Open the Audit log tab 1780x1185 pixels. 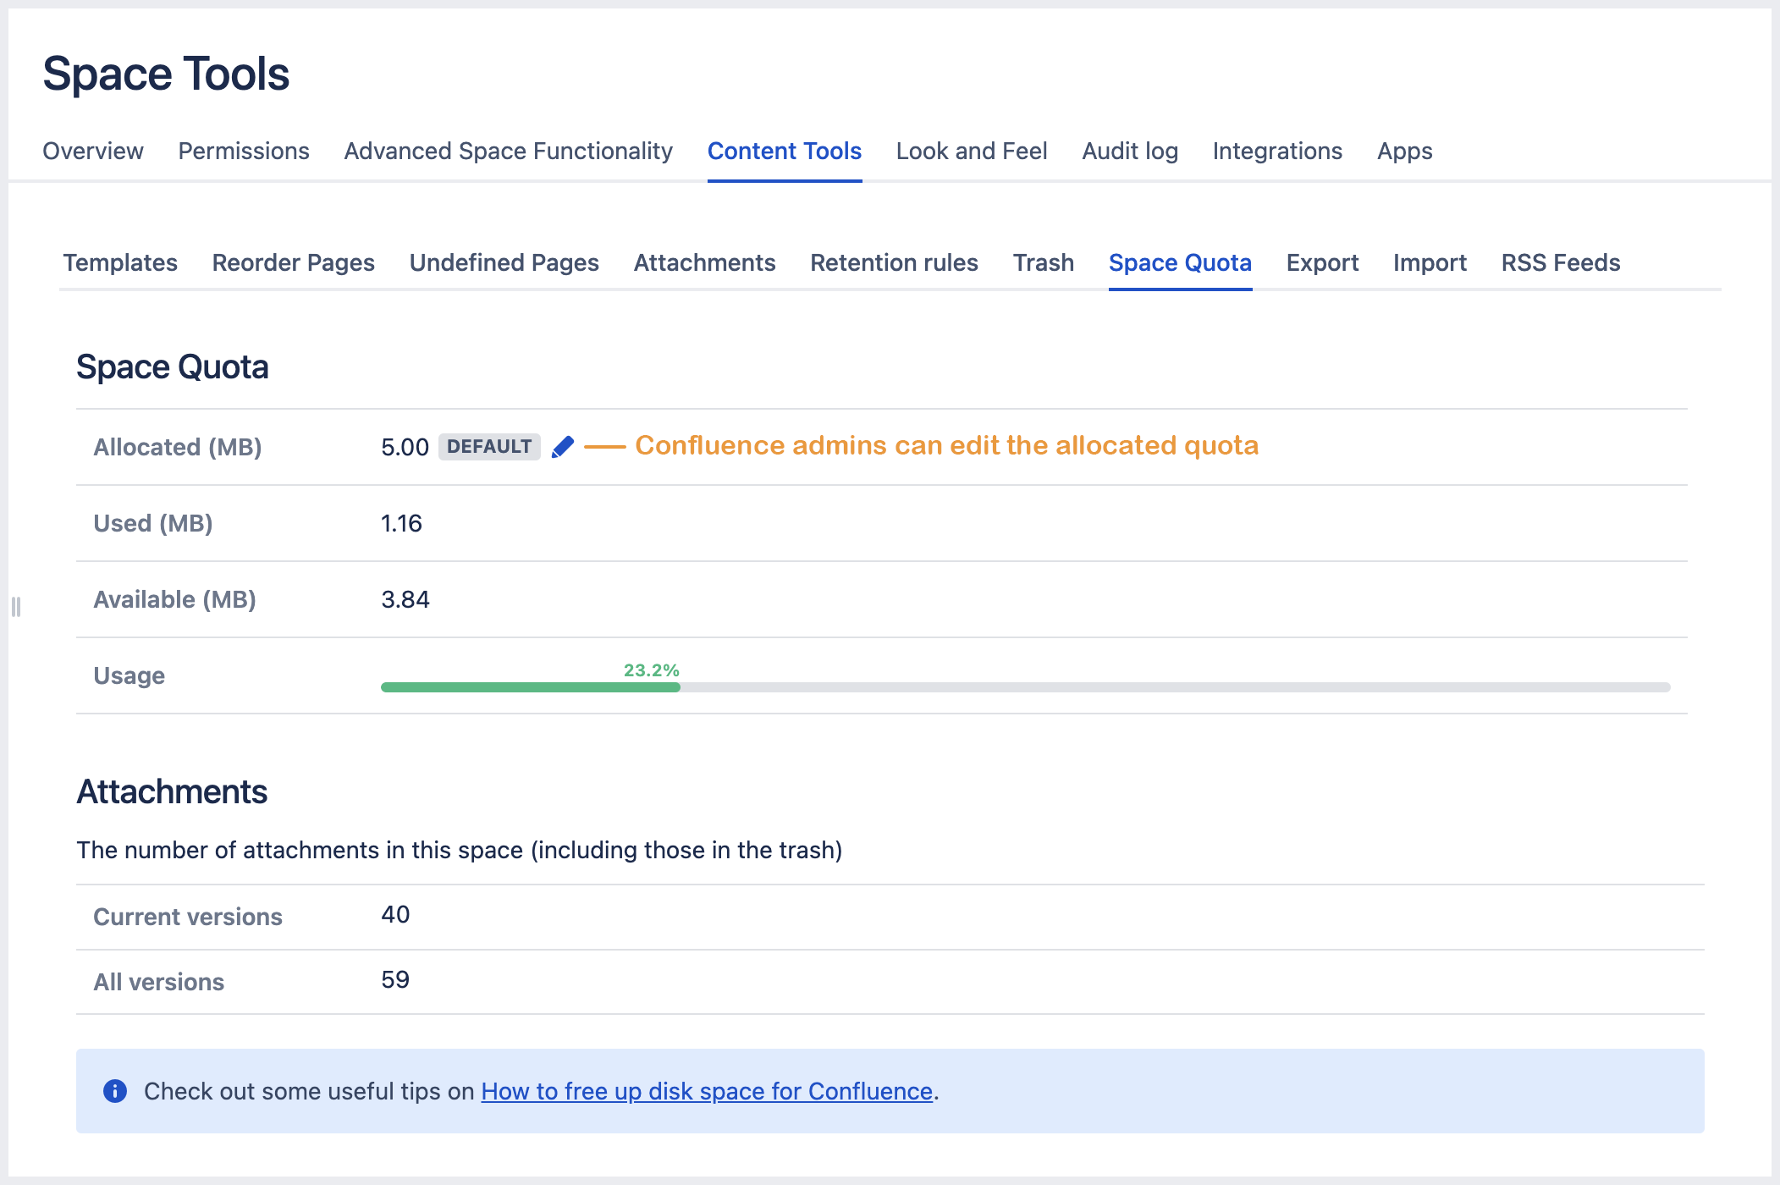pos(1130,151)
